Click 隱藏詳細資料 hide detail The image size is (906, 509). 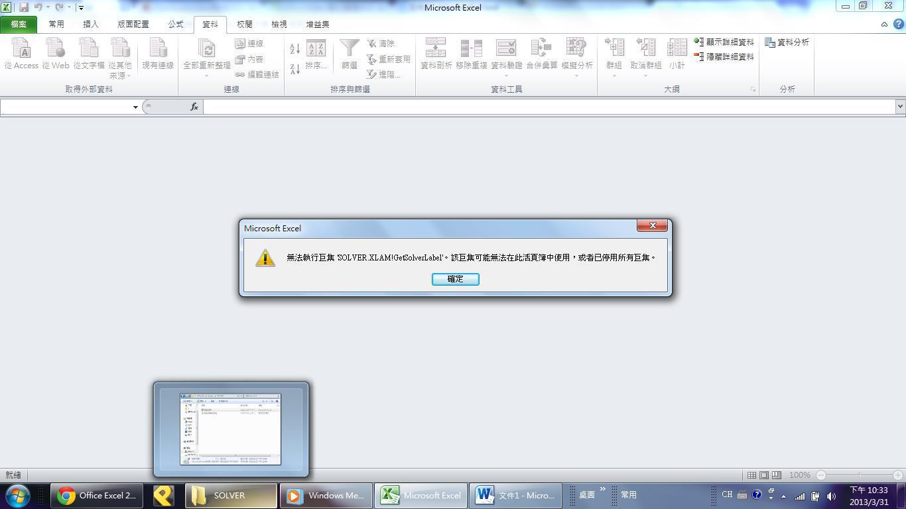pos(724,57)
